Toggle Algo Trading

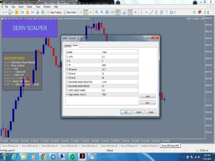tap(54, 12)
